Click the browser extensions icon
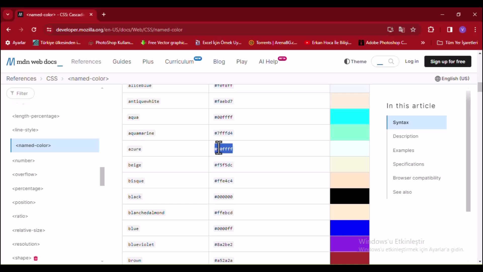The width and height of the screenshot is (483, 272). point(431,30)
